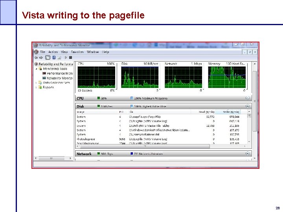The image size is (283, 212).
Task: Click the Back arrow in the toolbar
Action: click(x=36, y=57)
